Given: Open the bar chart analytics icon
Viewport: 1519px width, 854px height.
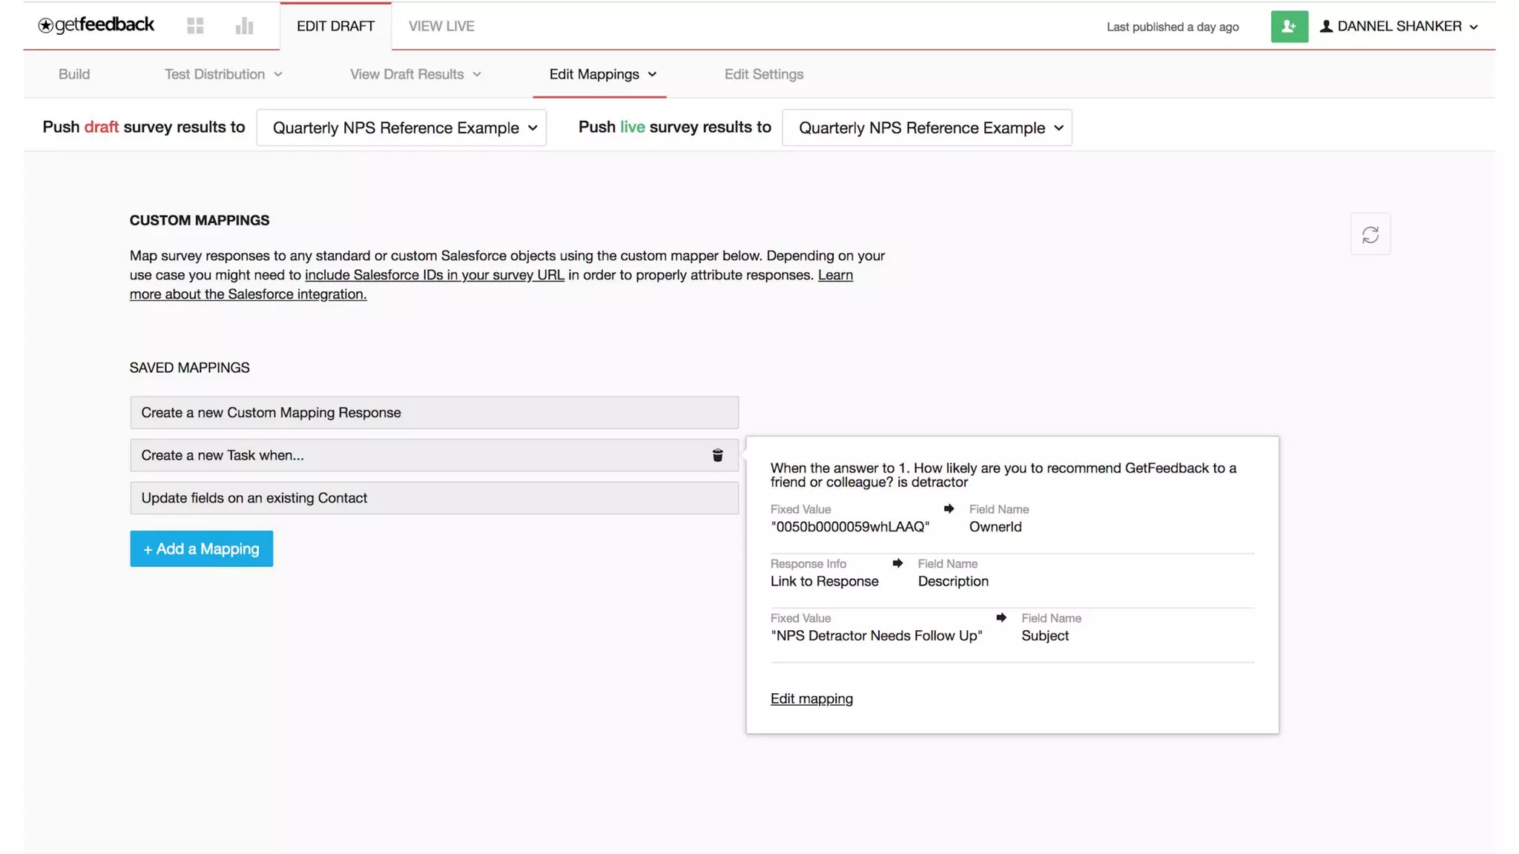Looking at the screenshot, I should point(244,26).
